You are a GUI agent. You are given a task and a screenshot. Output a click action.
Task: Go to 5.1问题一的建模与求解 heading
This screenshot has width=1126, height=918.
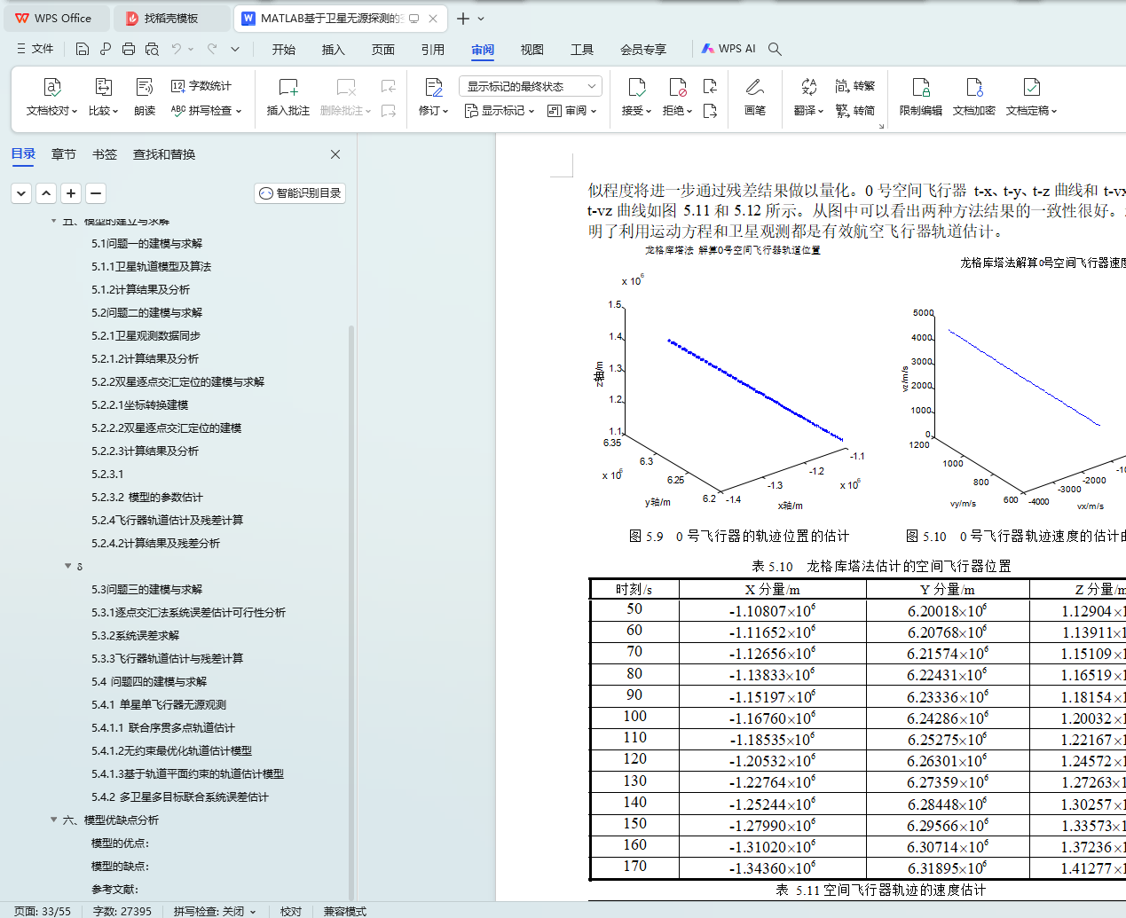coord(147,243)
